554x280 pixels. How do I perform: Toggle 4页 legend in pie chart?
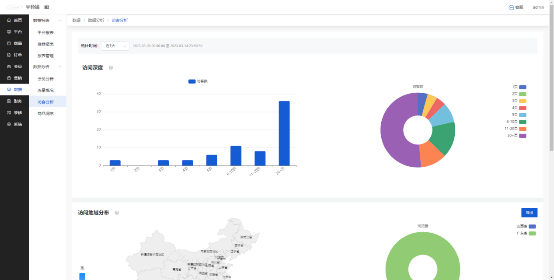point(519,108)
